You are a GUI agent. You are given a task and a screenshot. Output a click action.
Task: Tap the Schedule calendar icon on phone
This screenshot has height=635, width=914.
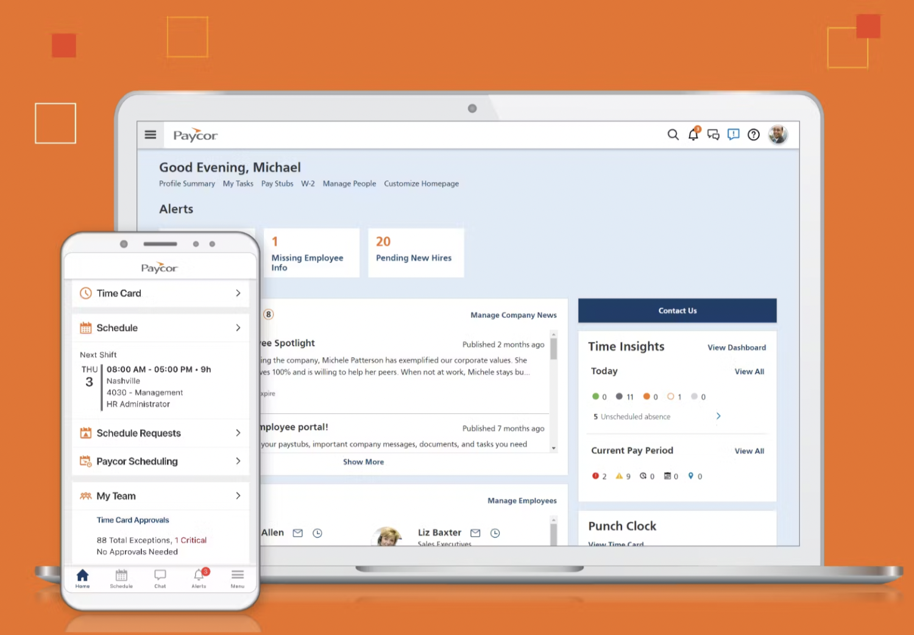pos(86,328)
